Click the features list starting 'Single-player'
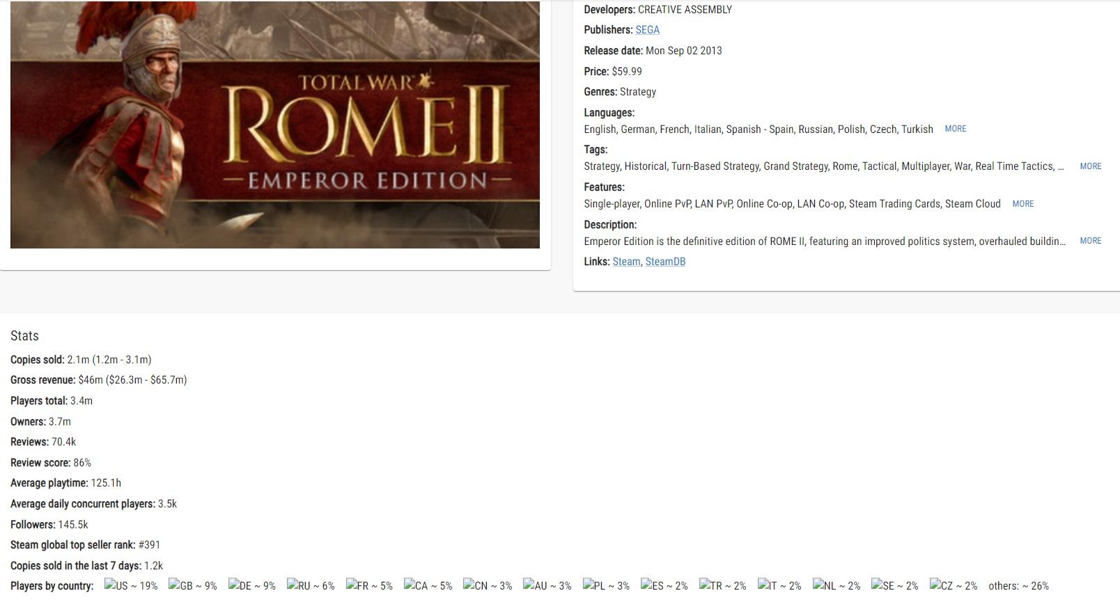 tap(792, 204)
